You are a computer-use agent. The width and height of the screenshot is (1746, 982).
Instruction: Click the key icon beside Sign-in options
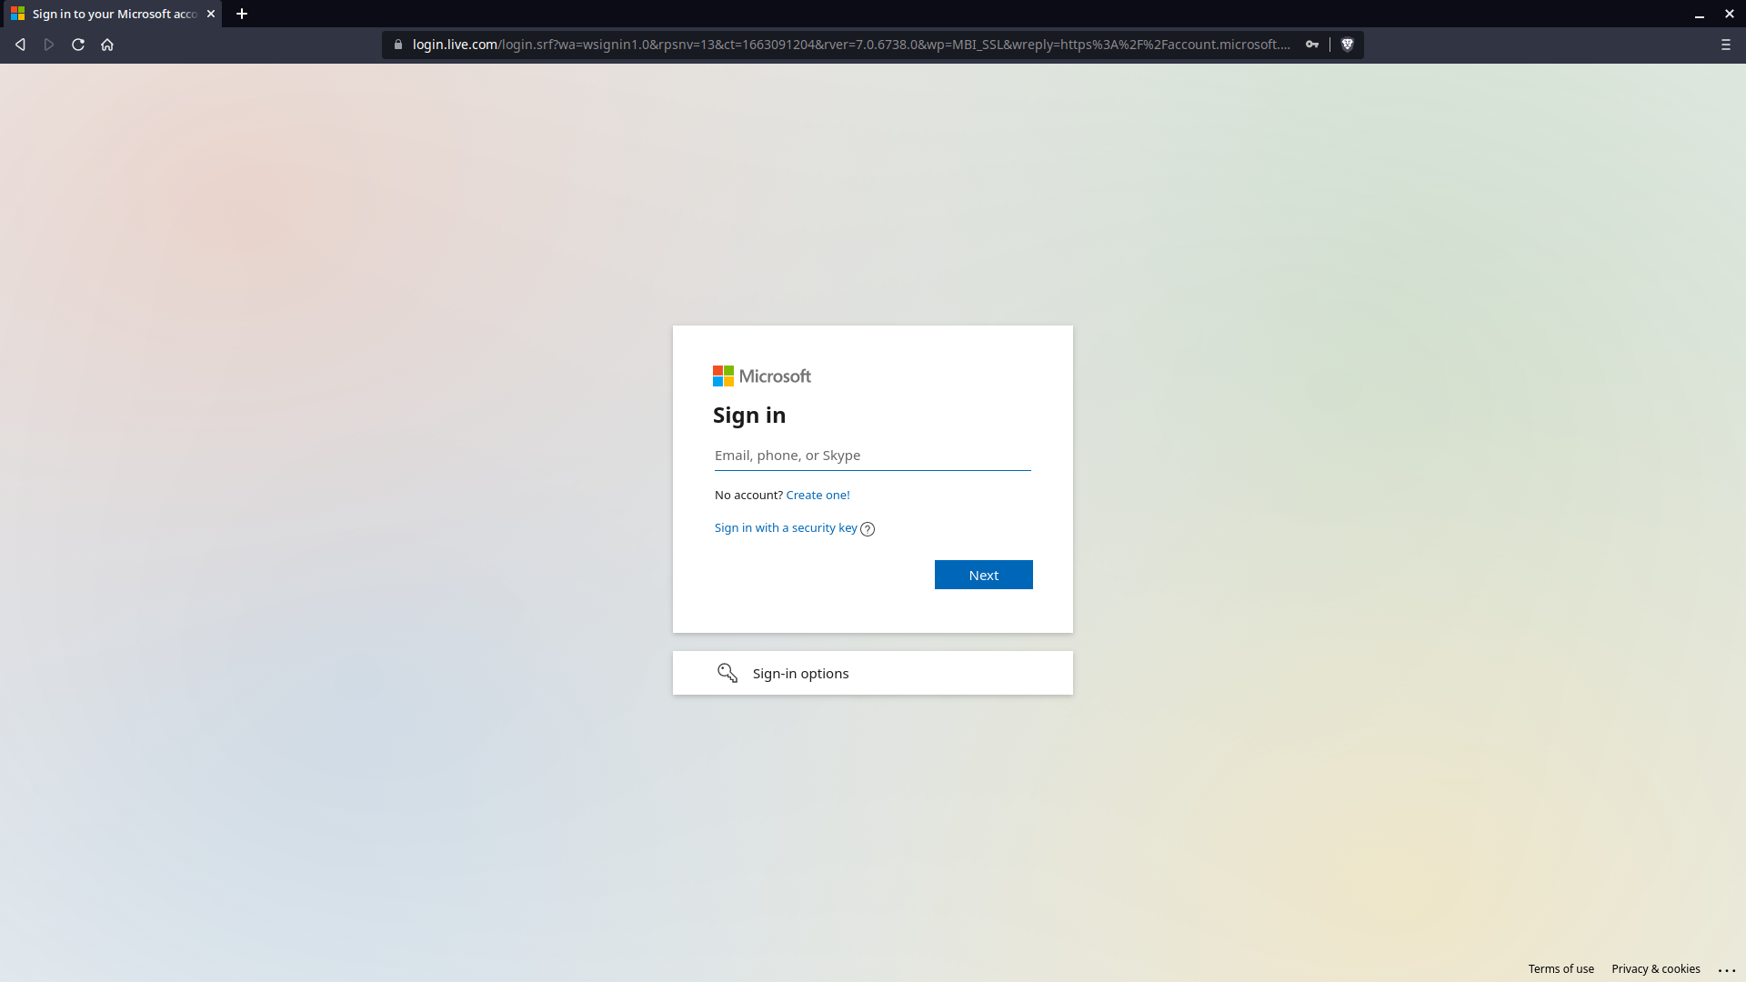tap(727, 673)
